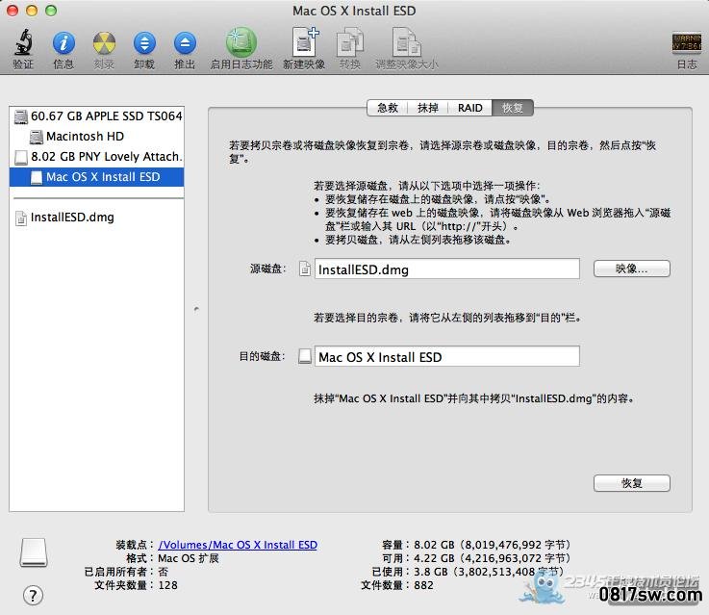The height and width of the screenshot is (615, 709).
Task: Click the destination disk Mac OS X Install ESD field
Action: click(x=447, y=356)
